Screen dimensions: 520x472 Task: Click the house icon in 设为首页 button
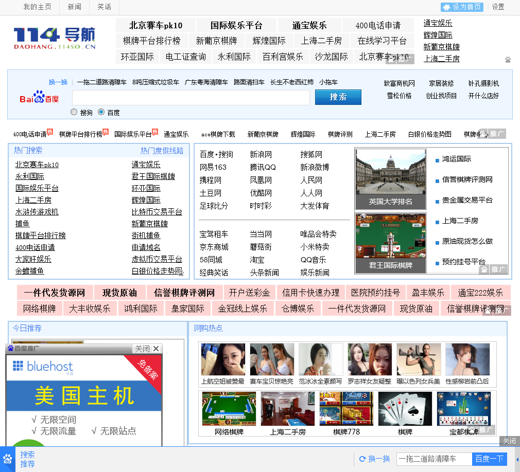pyautogui.click(x=446, y=7)
